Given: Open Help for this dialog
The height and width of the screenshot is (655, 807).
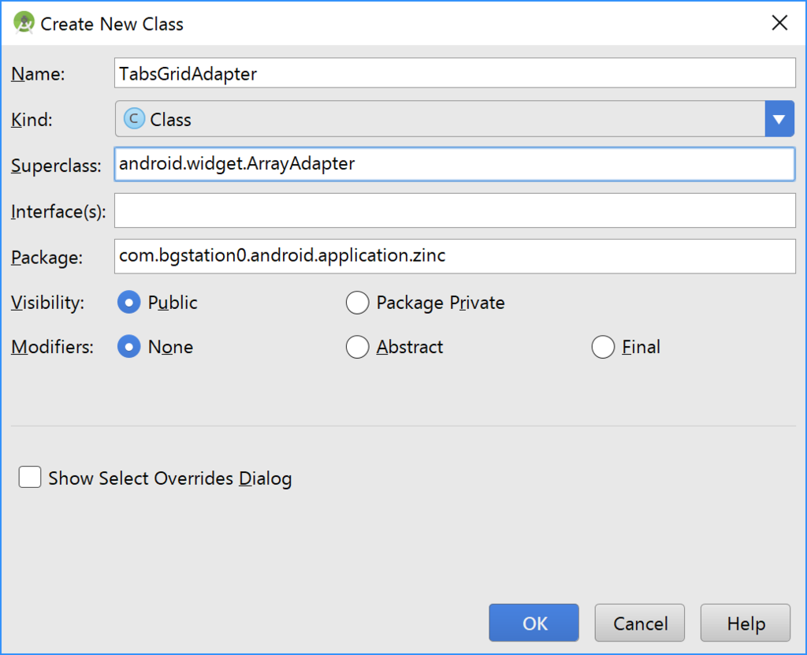Looking at the screenshot, I should pyautogui.click(x=746, y=623).
